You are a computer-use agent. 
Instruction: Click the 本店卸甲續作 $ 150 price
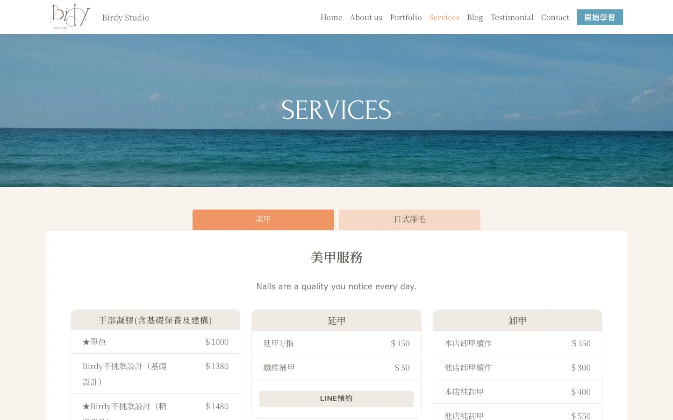(581, 343)
